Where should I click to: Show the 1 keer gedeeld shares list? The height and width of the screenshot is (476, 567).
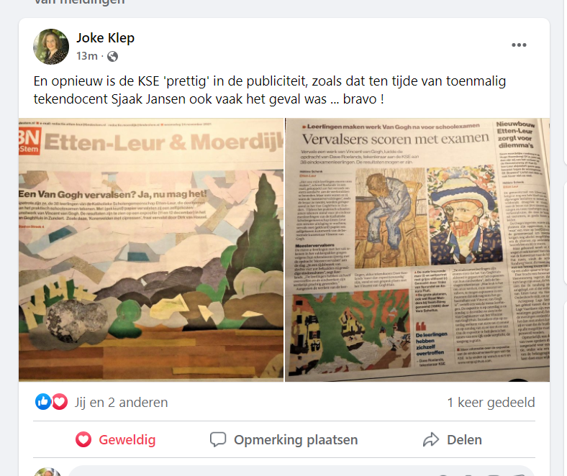tap(491, 402)
